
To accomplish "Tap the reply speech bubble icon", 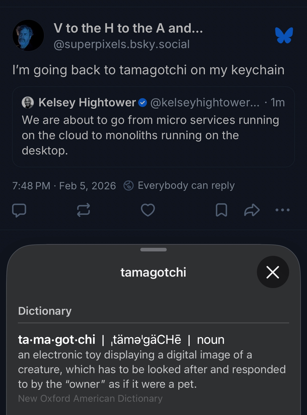I will click(19, 210).
